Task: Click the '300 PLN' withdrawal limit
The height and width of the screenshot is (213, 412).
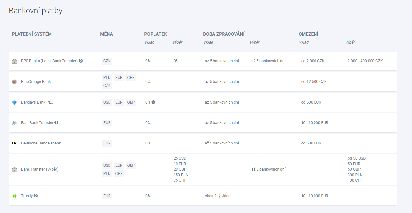Action: (x=355, y=175)
